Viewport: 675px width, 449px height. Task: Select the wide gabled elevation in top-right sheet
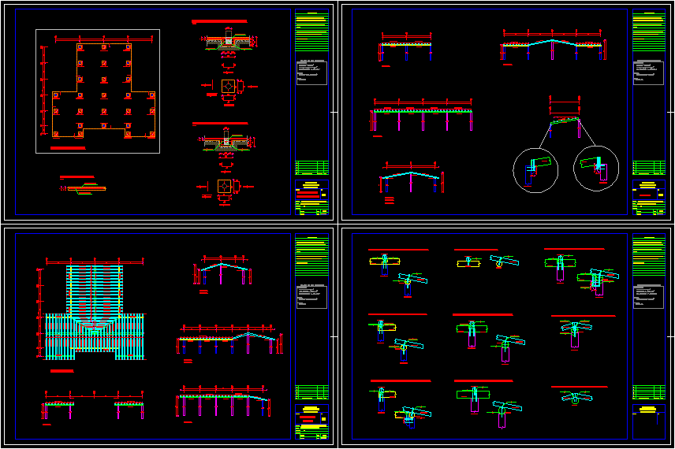pos(552,46)
